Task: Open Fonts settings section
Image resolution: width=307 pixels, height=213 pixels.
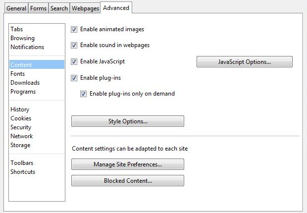Action: (37, 74)
